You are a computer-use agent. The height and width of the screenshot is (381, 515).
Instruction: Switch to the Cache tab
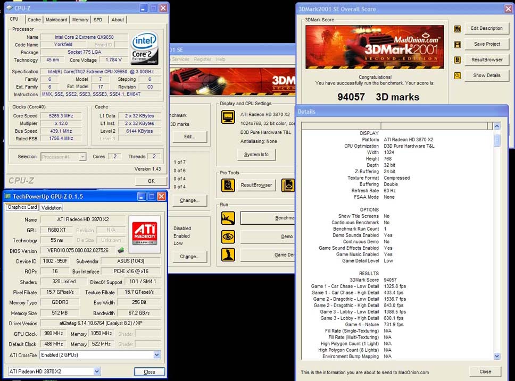pyautogui.click(x=34, y=20)
